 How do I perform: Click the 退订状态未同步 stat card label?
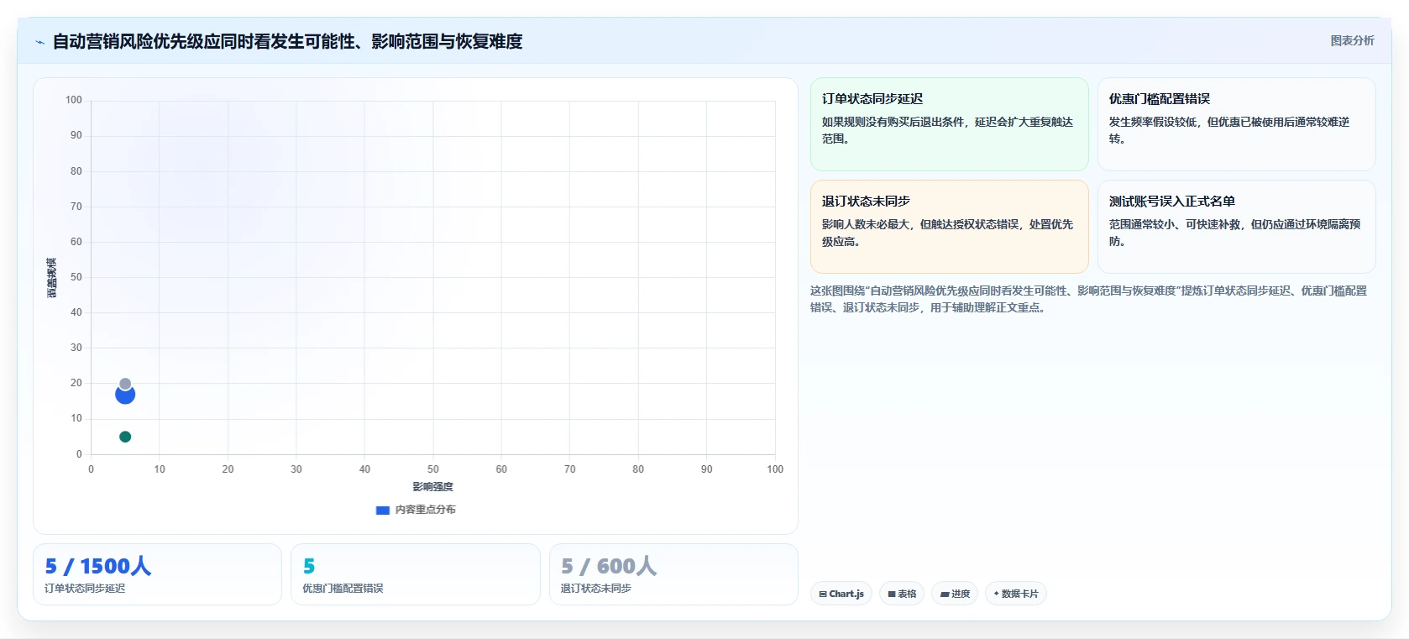(x=596, y=589)
